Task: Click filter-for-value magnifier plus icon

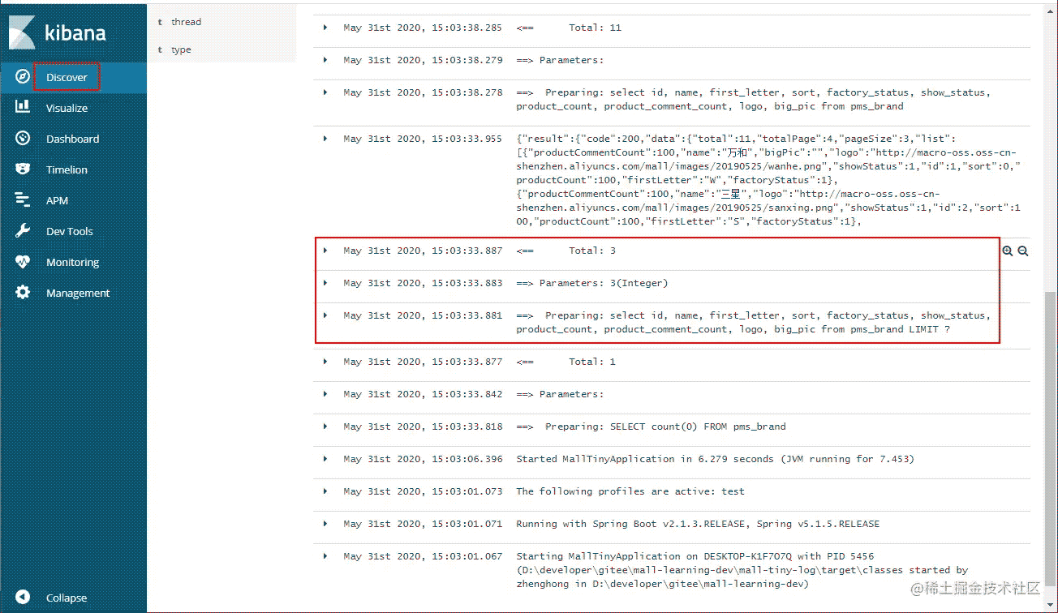Action: pos(1008,251)
